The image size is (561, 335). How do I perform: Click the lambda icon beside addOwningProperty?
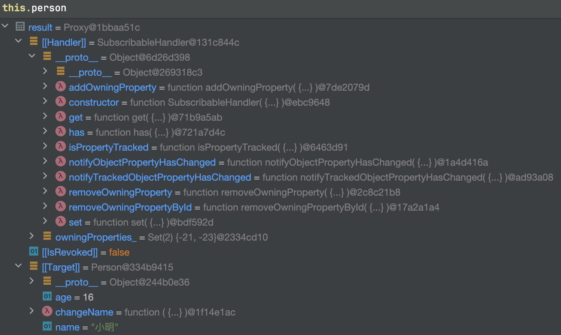point(61,87)
